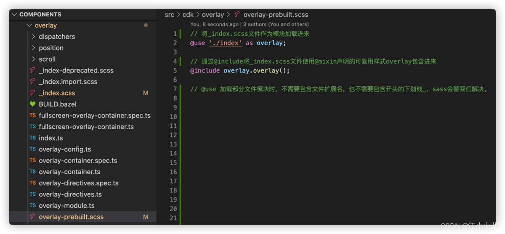Open overlay-config.ts file
The height and width of the screenshot is (234, 505).
coord(65,149)
